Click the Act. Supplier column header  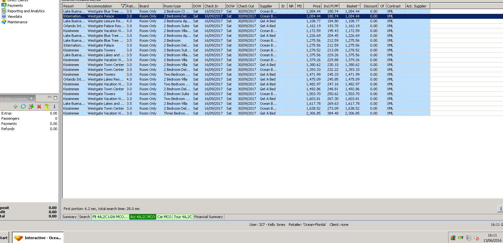(x=418, y=6)
